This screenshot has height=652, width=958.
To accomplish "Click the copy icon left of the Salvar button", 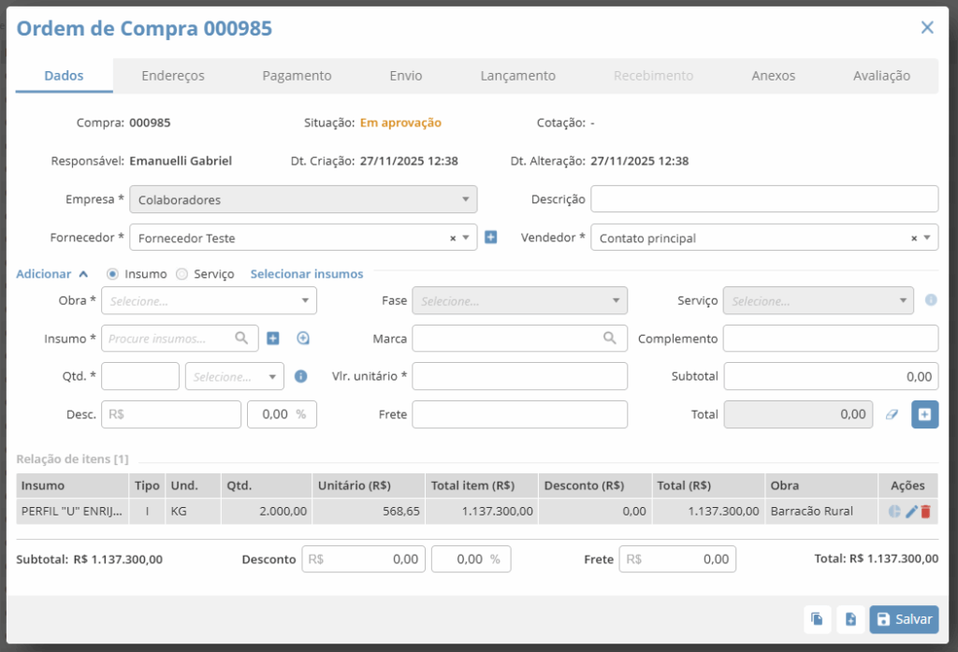I will click(x=817, y=619).
